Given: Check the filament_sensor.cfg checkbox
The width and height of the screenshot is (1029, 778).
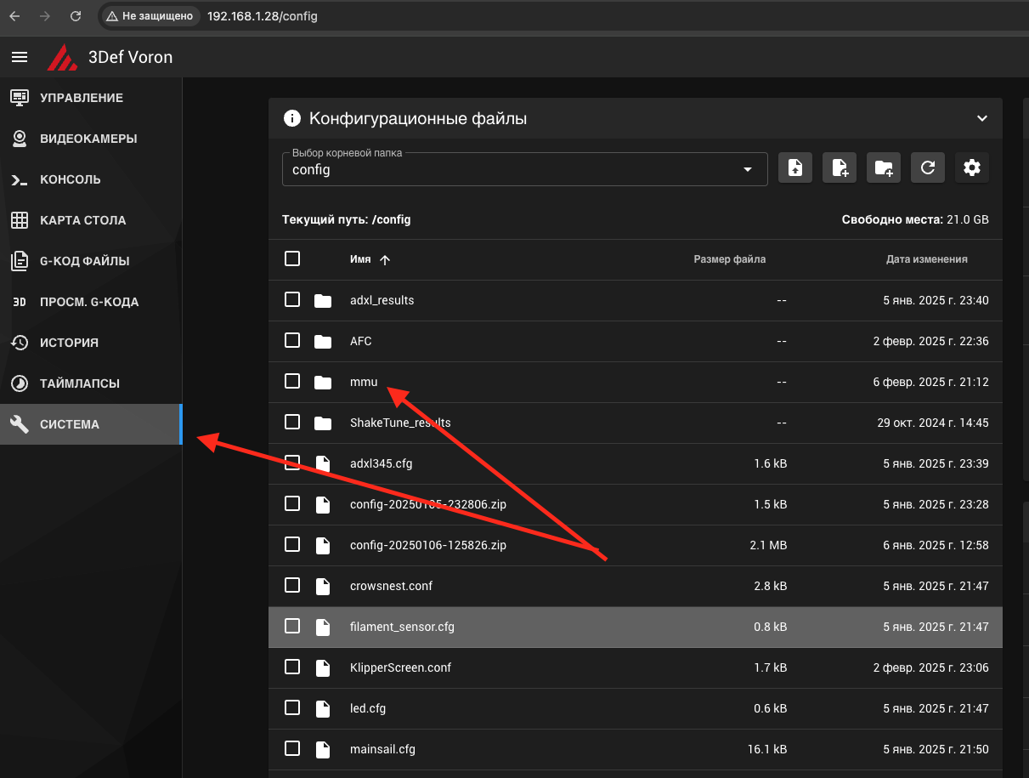Looking at the screenshot, I should (x=292, y=626).
